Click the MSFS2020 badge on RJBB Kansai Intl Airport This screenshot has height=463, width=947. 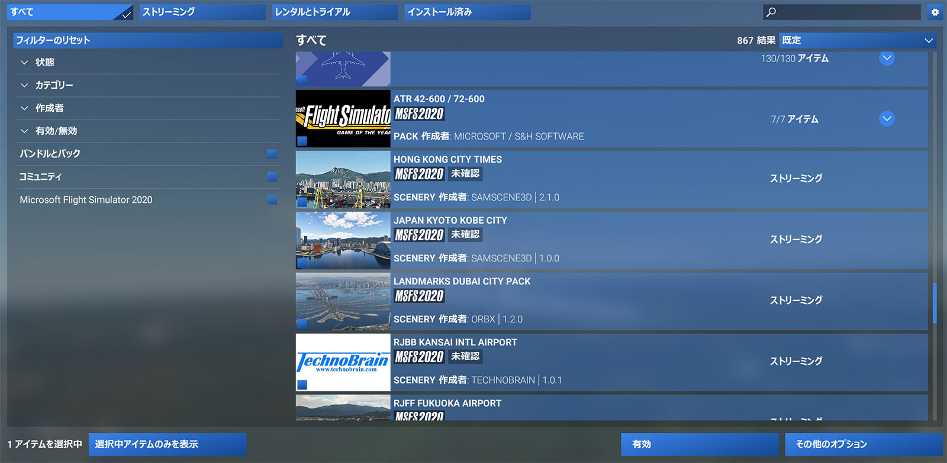419,357
